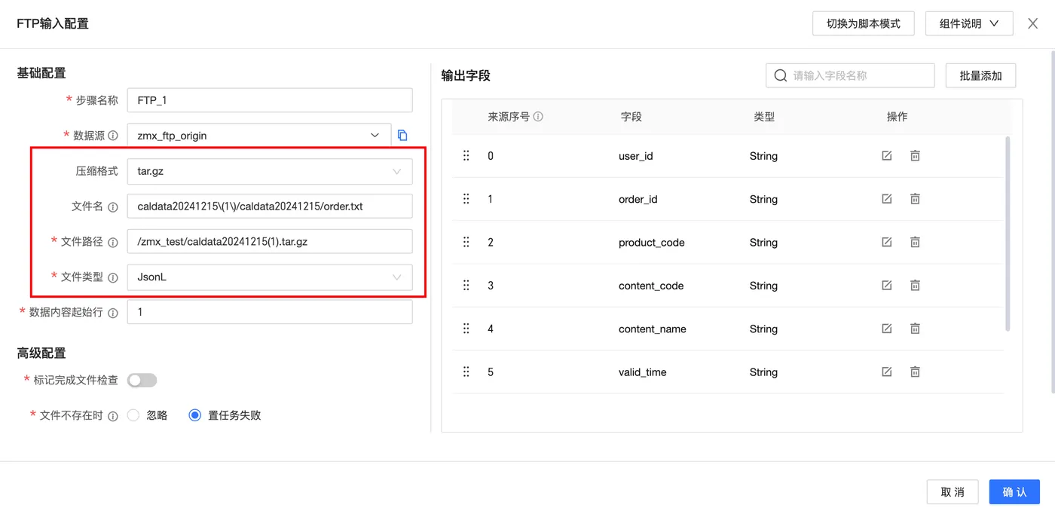
Task: Click the 操作 column header
Action: 897,117
